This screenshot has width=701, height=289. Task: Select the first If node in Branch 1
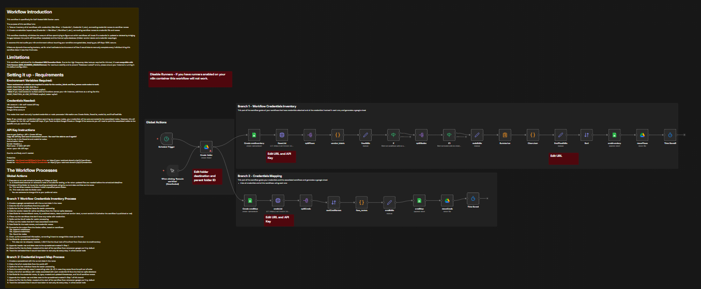point(393,135)
